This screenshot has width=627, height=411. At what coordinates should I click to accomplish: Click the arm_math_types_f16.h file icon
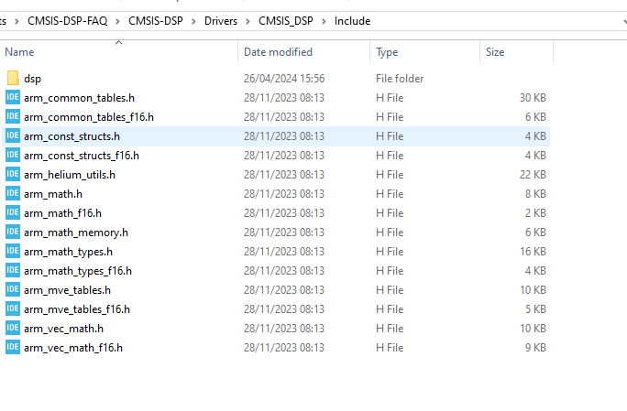(x=13, y=270)
